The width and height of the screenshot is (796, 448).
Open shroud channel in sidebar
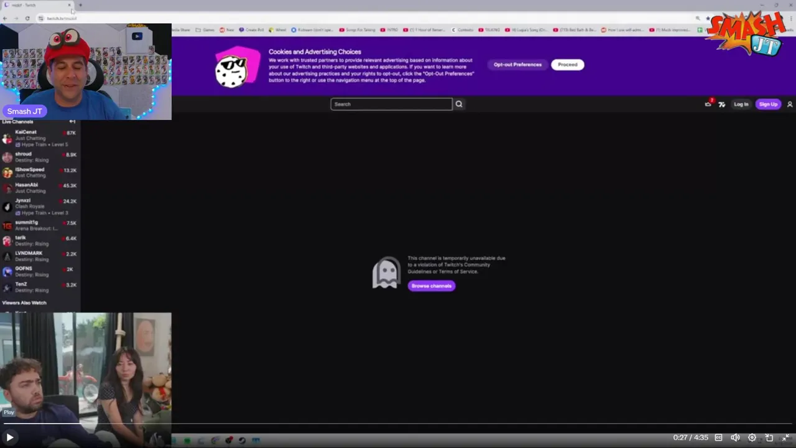click(40, 157)
